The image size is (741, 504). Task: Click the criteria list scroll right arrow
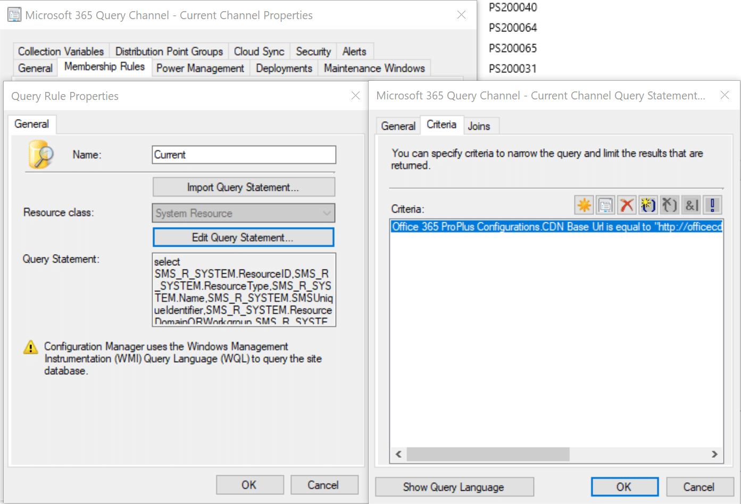coord(714,454)
